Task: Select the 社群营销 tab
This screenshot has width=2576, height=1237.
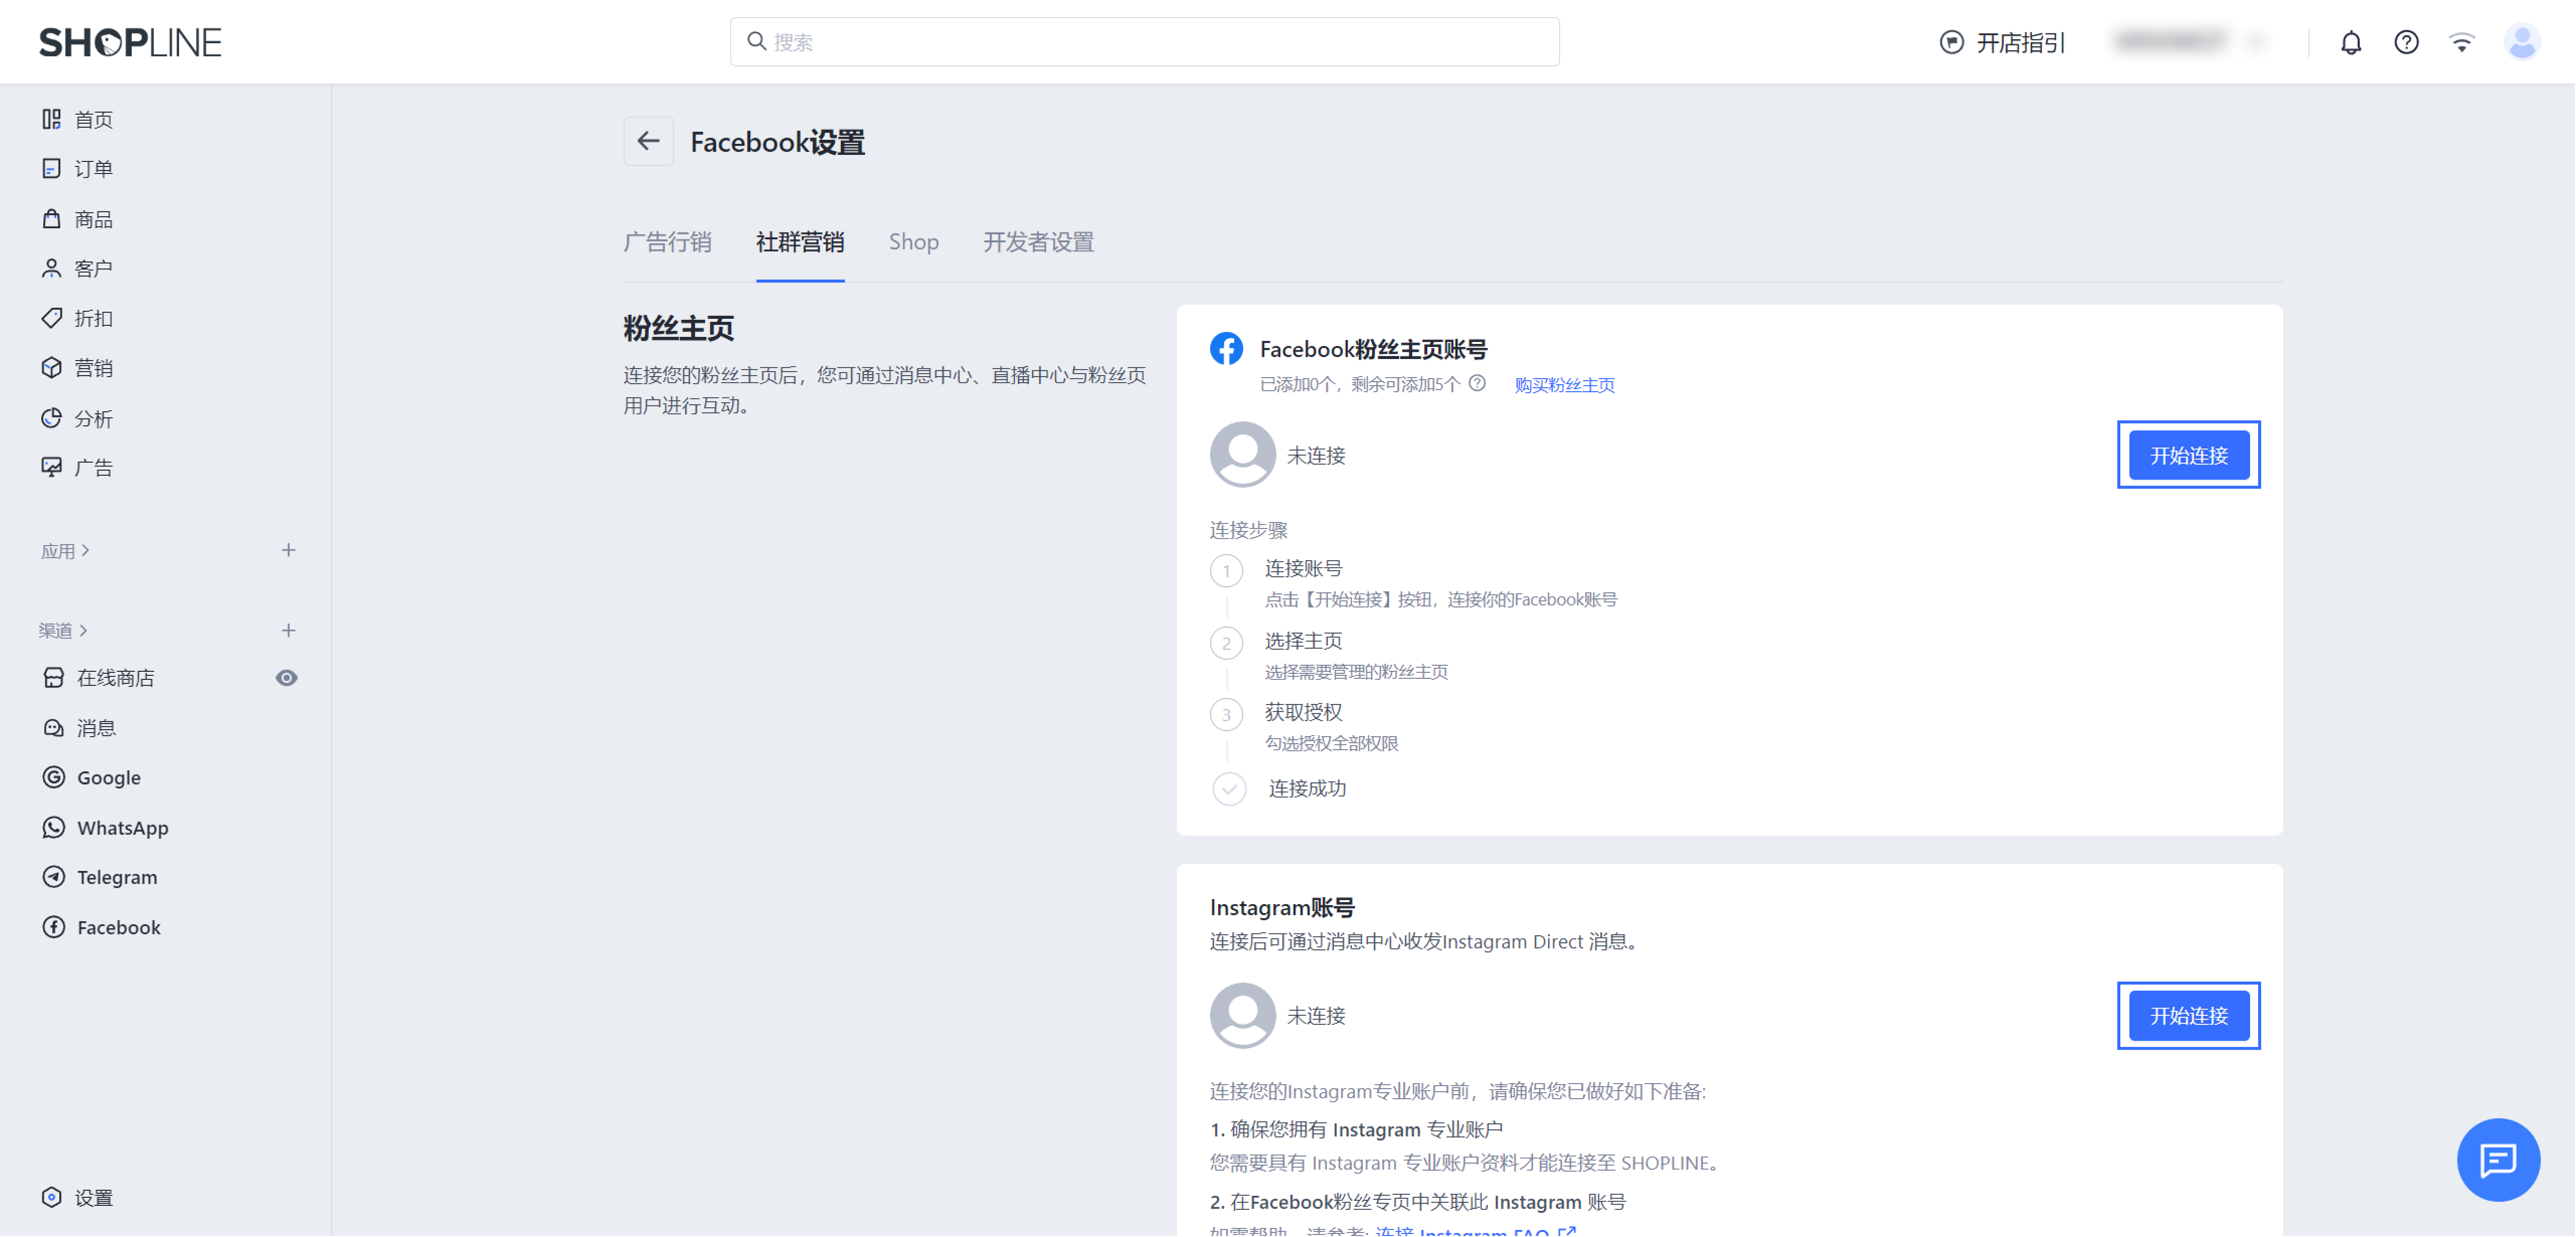Action: [x=800, y=242]
